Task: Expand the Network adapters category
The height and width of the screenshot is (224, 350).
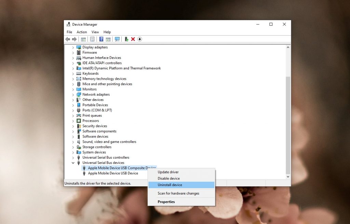Action: click(x=73, y=94)
